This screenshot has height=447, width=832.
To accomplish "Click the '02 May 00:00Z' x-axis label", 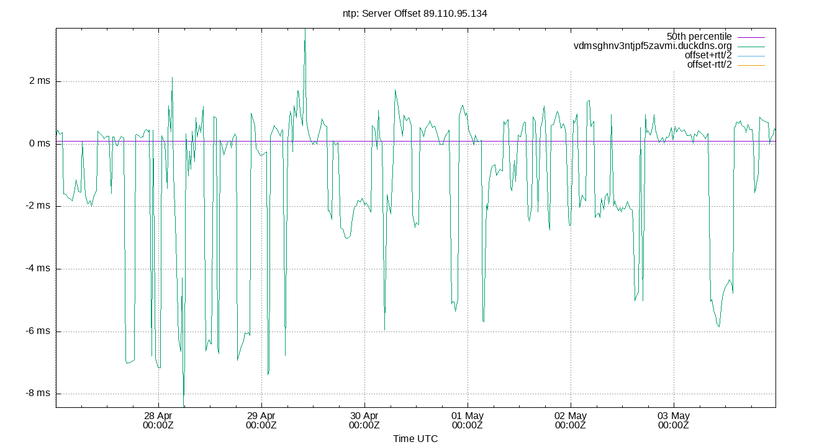I will pyautogui.click(x=571, y=420).
